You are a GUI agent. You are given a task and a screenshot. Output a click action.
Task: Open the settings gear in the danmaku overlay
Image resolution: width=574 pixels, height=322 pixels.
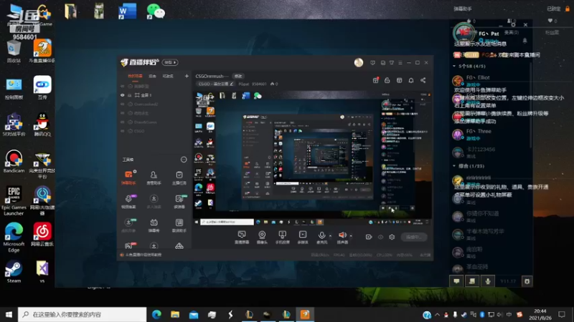[527, 281]
